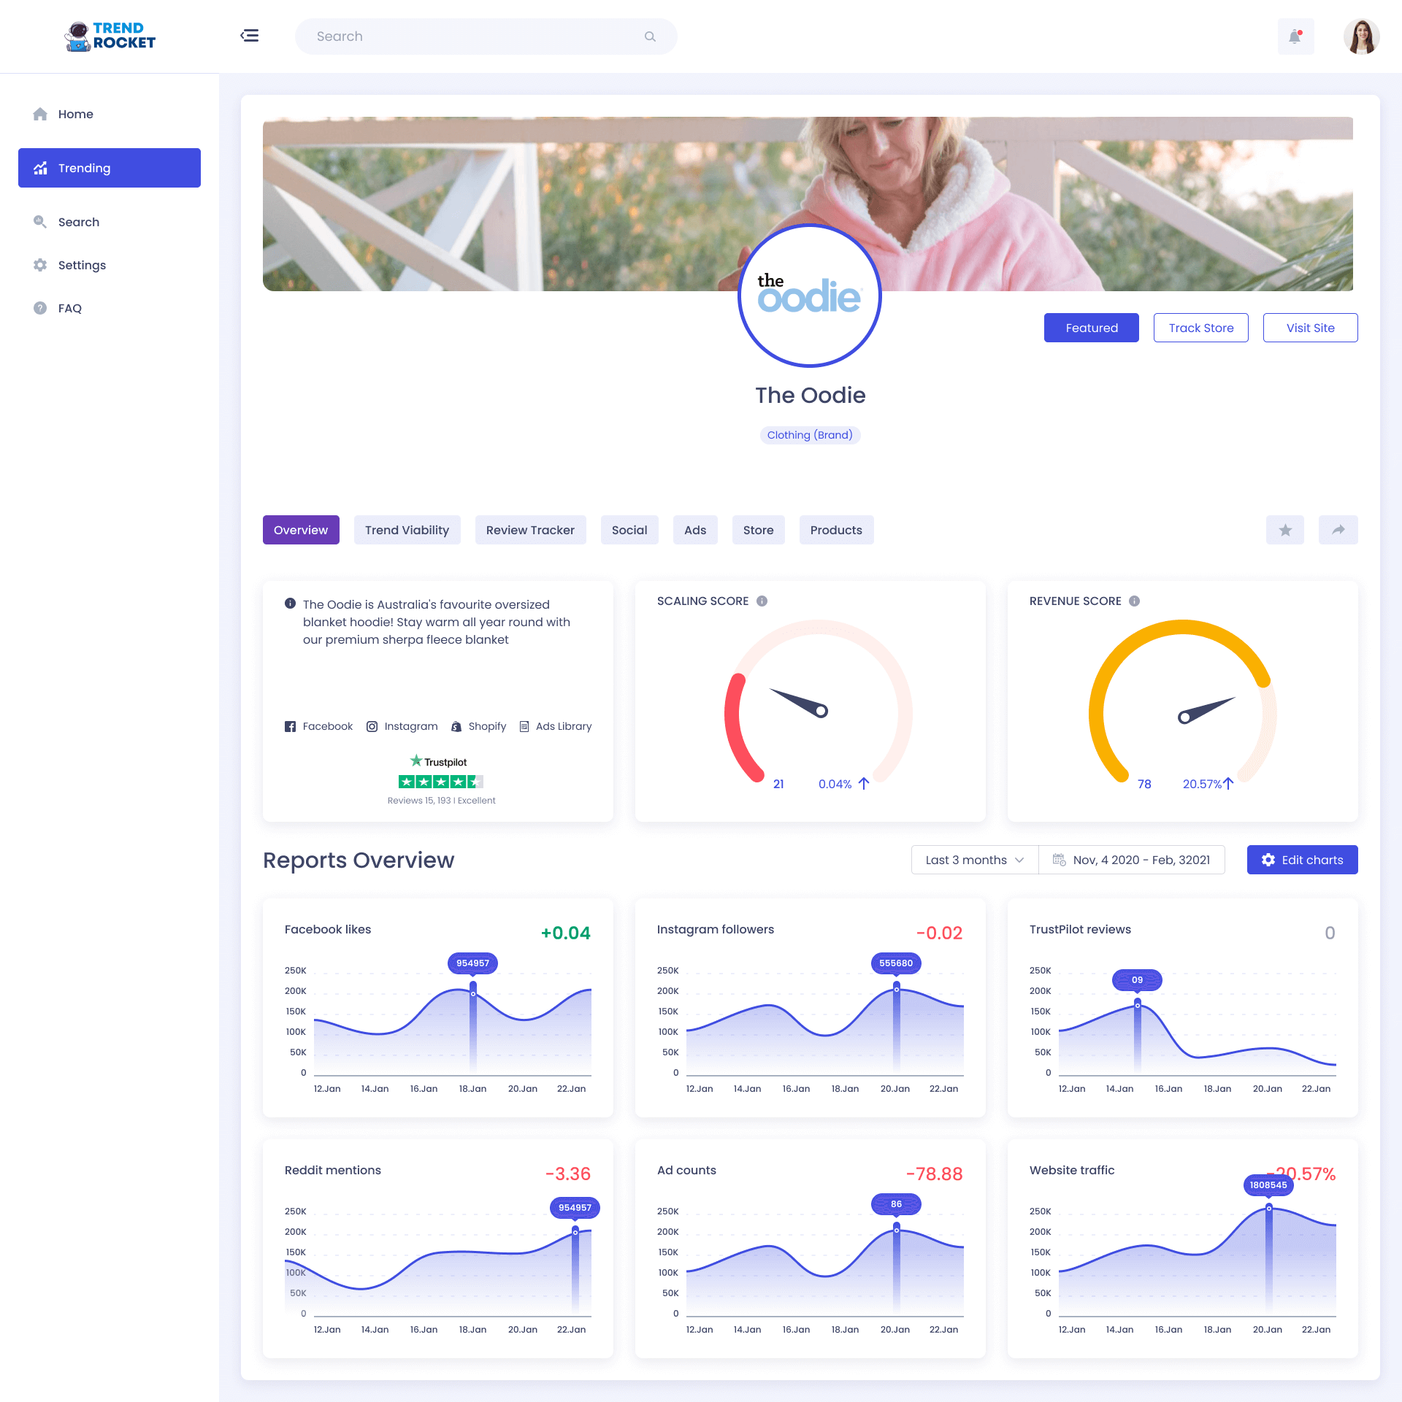Viewport: 1402px width, 1402px height.
Task: Switch to the Trend Viability tab
Action: click(407, 530)
